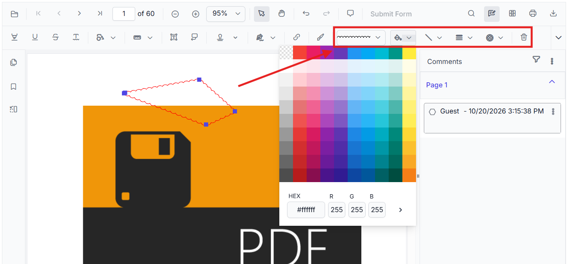Select the highlight text tool
The image size is (568, 264).
(14, 37)
